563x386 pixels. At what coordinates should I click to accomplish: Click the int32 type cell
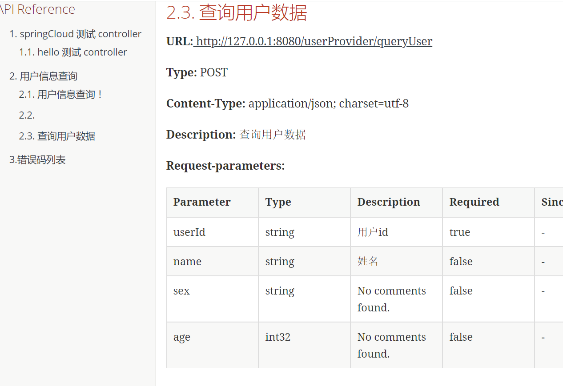(278, 337)
